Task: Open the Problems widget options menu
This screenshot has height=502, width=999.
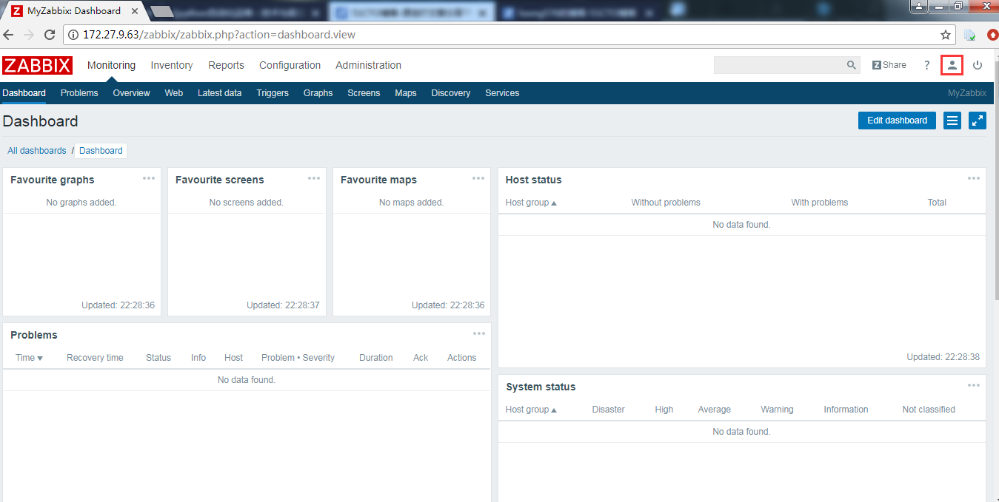Action: pyautogui.click(x=479, y=333)
